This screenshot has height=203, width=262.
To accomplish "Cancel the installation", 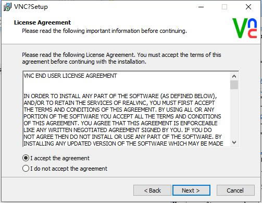I will click(x=235, y=190).
